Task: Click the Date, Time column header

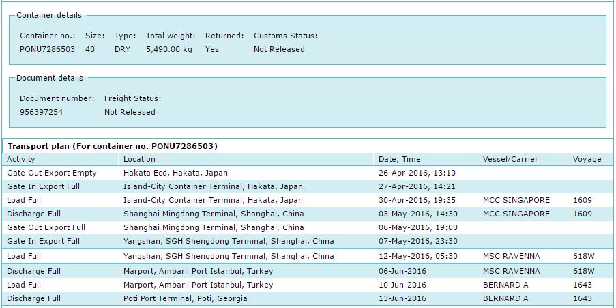Action: point(400,159)
